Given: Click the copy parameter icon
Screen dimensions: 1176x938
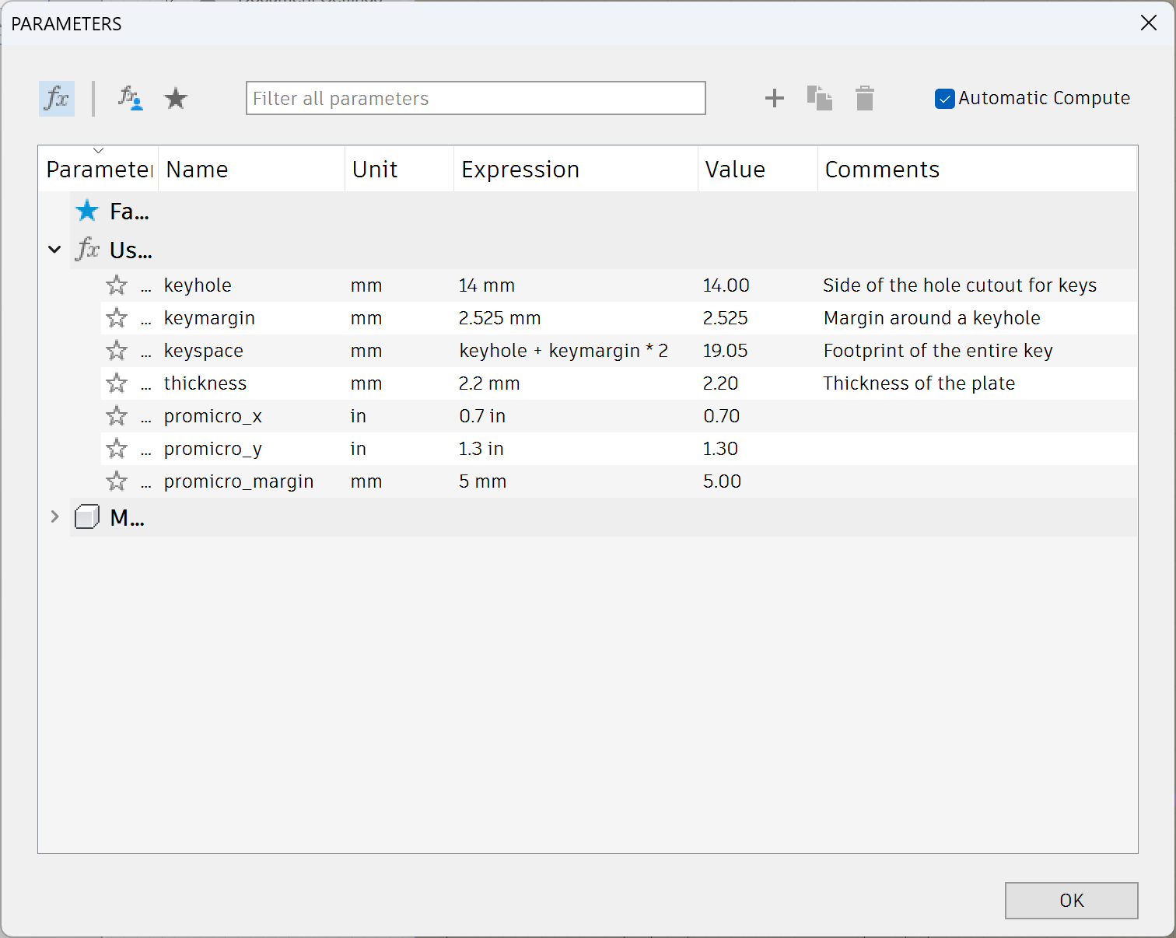Looking at the screenshot, I should coord(820,98).
